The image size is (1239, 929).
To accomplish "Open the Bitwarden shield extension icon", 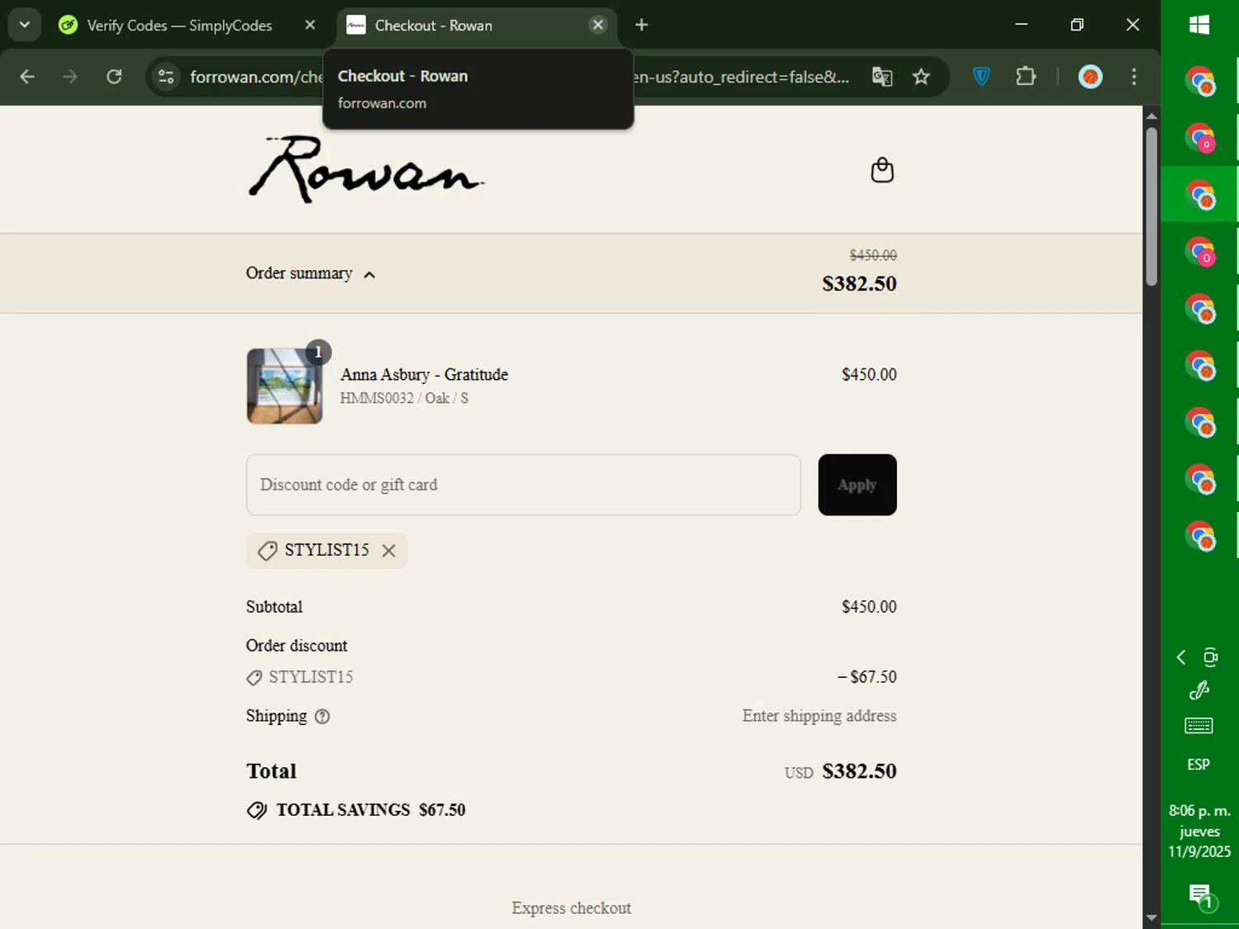I will [x=981, y=77].
